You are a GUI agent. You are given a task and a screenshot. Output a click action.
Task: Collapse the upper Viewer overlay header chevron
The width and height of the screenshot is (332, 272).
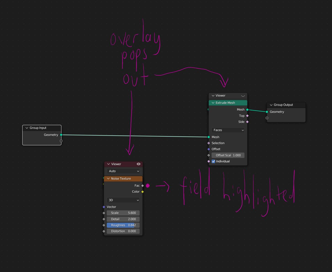click(x=213, y=96)
